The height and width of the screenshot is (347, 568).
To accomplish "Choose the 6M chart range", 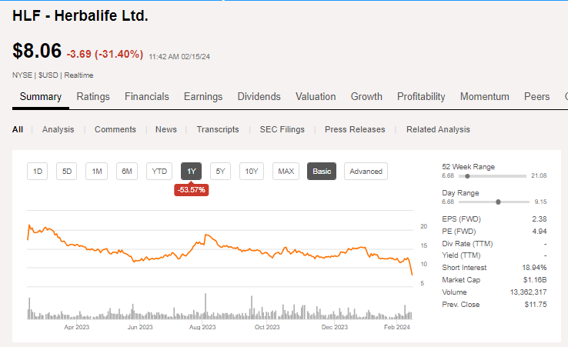I will coord(127,172).
